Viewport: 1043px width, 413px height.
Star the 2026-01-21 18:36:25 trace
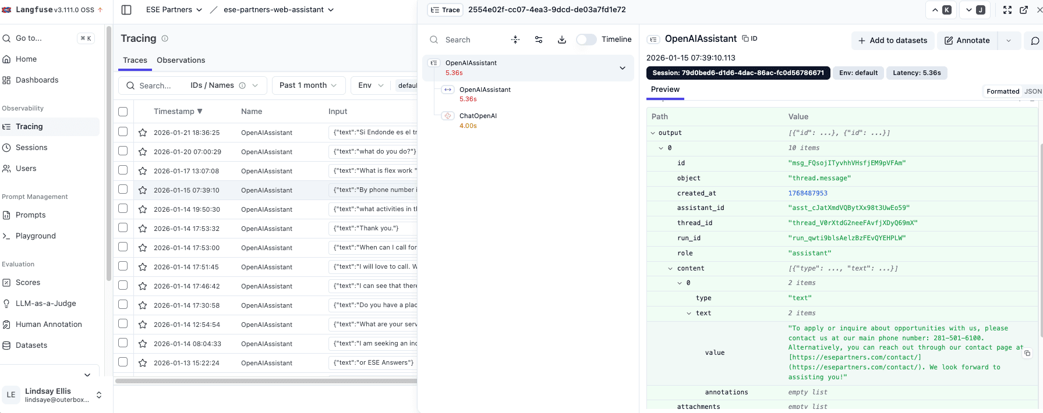pyautogui.click(x=143, y=133)
